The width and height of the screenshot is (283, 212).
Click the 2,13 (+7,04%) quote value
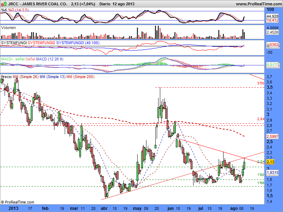(83, 4)
